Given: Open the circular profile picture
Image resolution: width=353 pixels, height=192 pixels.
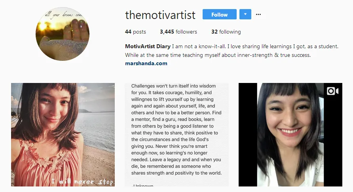Looking at the screenshot, I should tap(63, 34).
